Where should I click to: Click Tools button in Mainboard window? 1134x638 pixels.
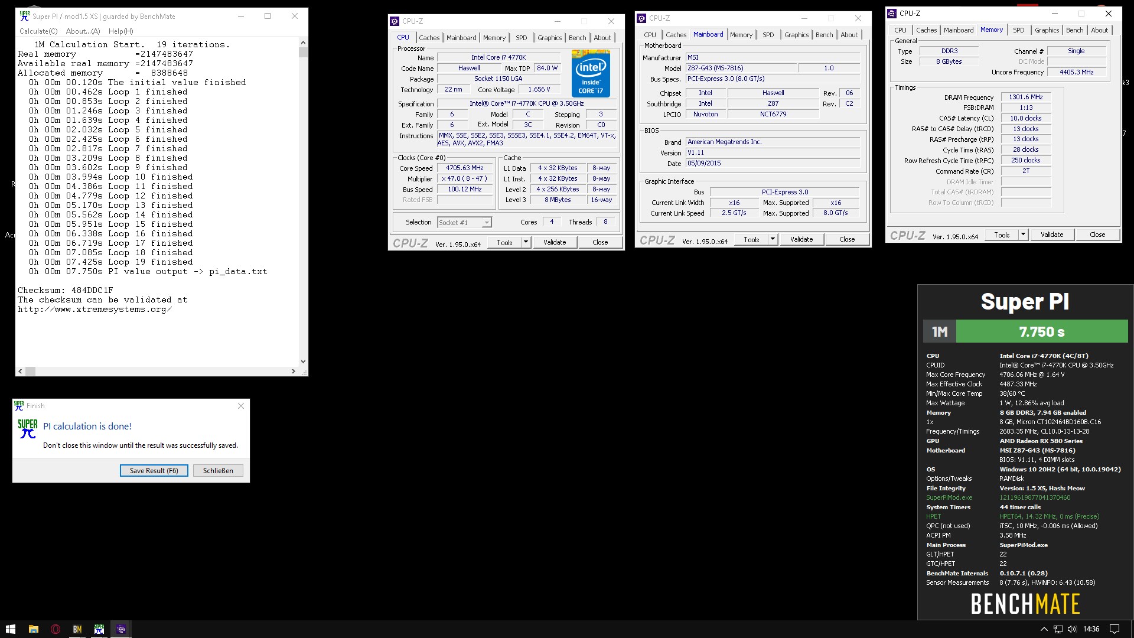[x=751, y=239]
